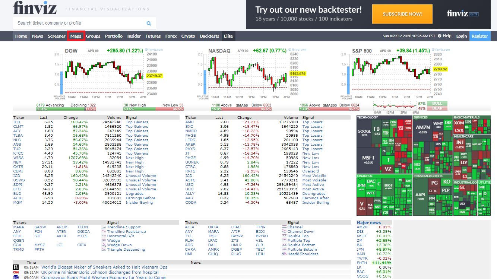Click the Register button
The height and width of the screenshot is (279, 497).
coord(480,36)
